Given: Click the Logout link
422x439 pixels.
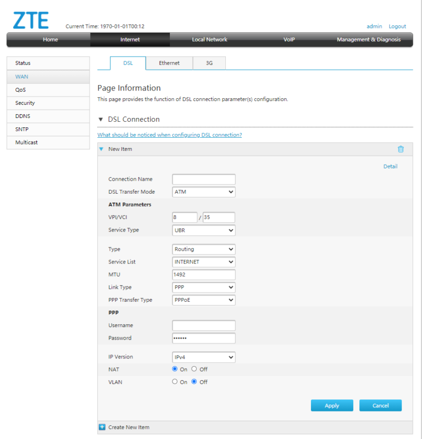Looking at the screenshot, I should point(397,26).
